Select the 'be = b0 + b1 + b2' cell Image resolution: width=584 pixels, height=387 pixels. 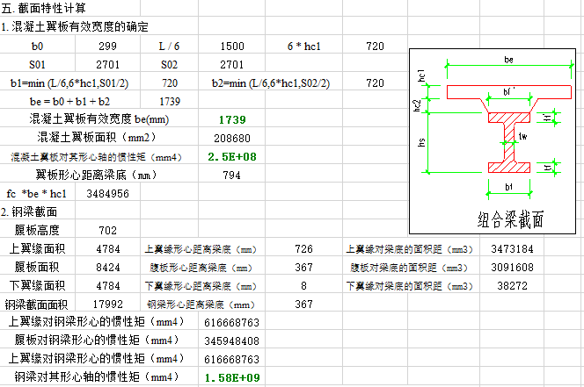[69, 102]
